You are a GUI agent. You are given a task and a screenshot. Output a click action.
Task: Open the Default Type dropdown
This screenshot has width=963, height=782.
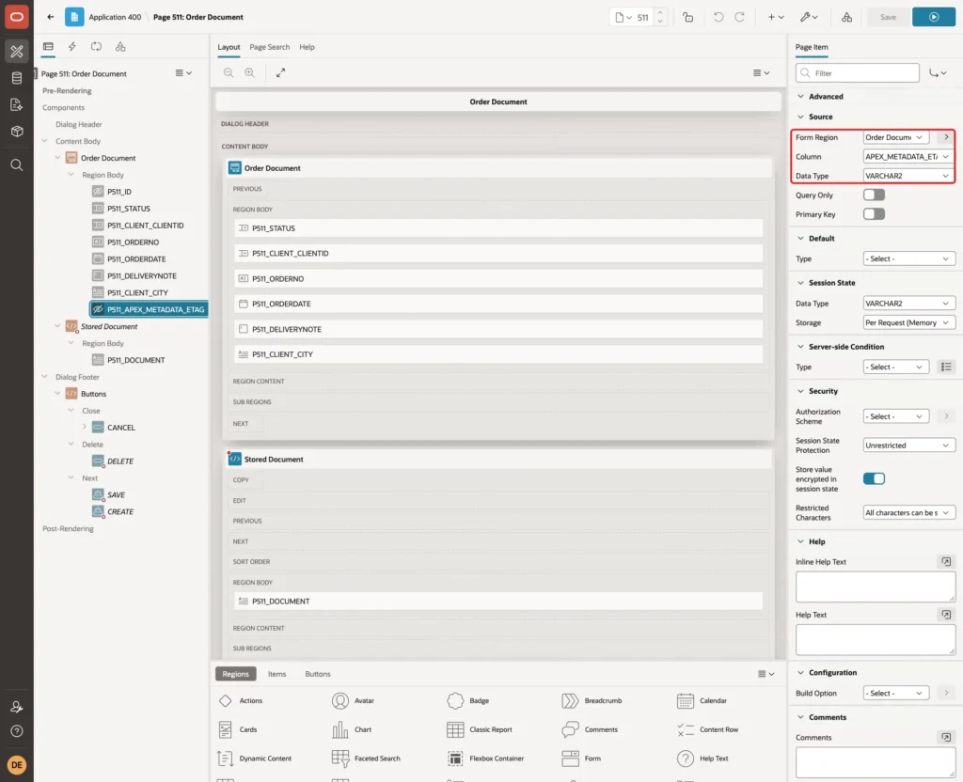pos(908,259)
